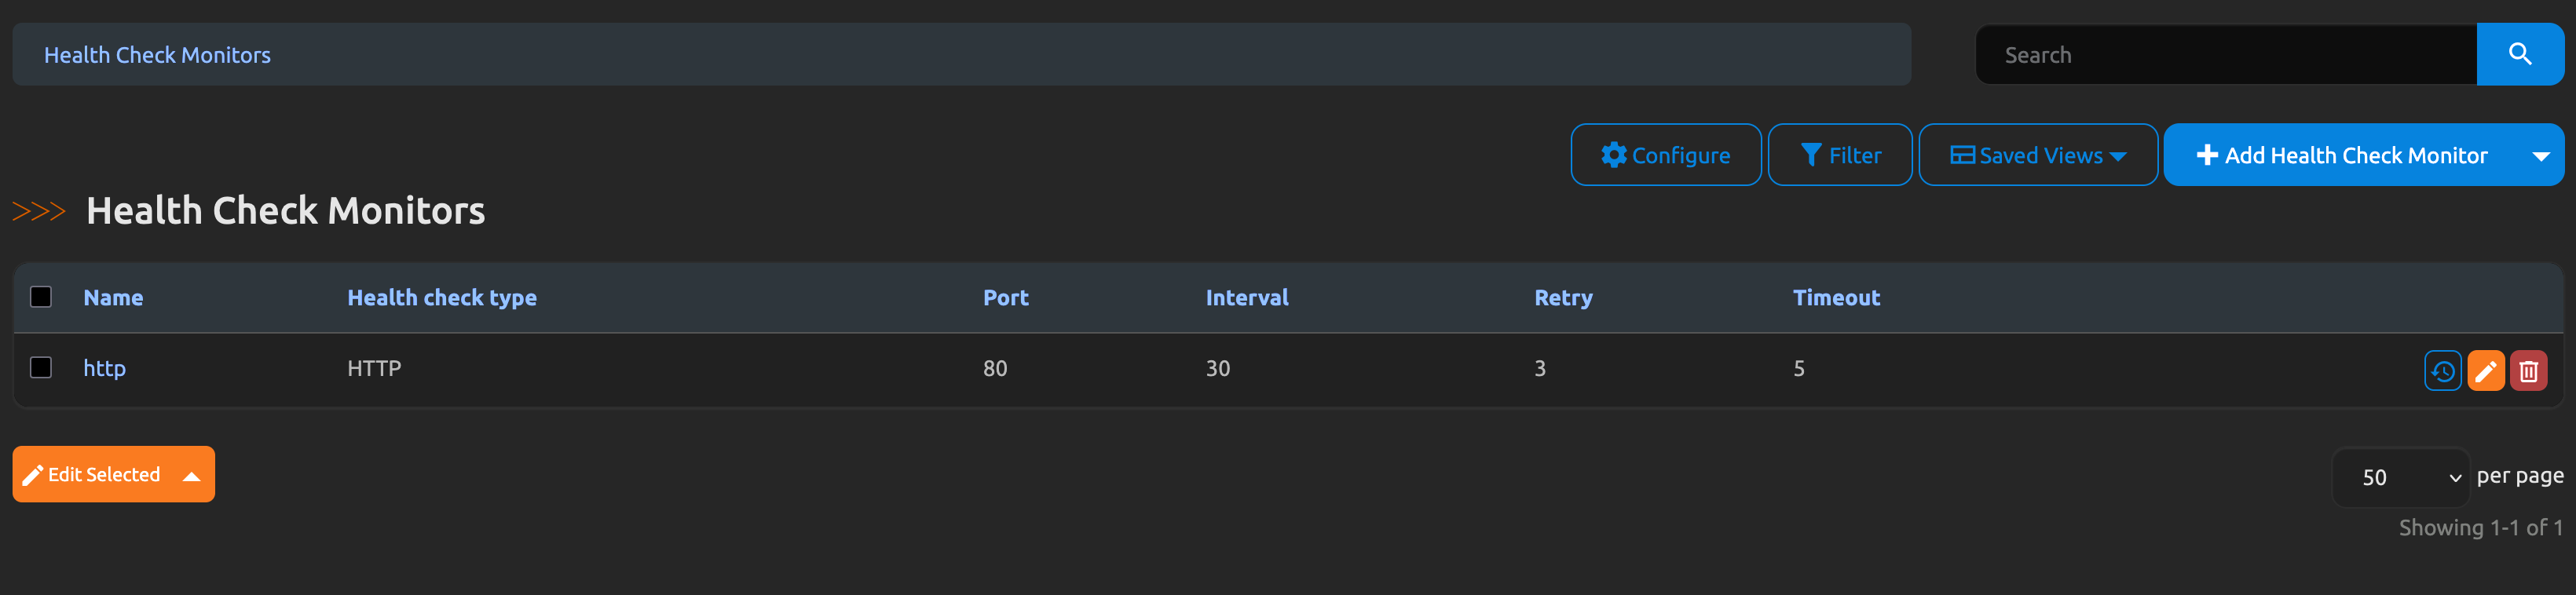
Task: Click into the Search input field
Action: tap(2225, 55)
